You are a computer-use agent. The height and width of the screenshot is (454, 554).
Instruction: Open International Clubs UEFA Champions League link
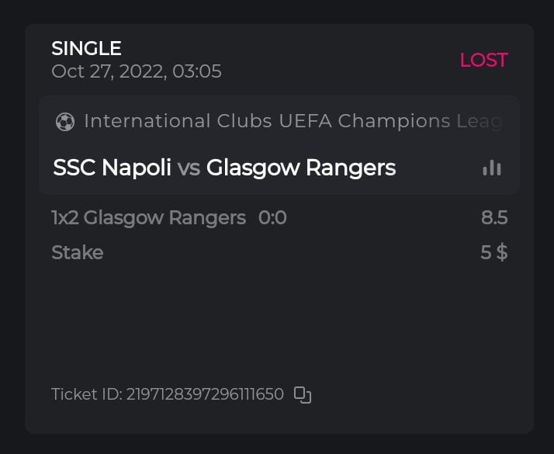pos(292,121)
